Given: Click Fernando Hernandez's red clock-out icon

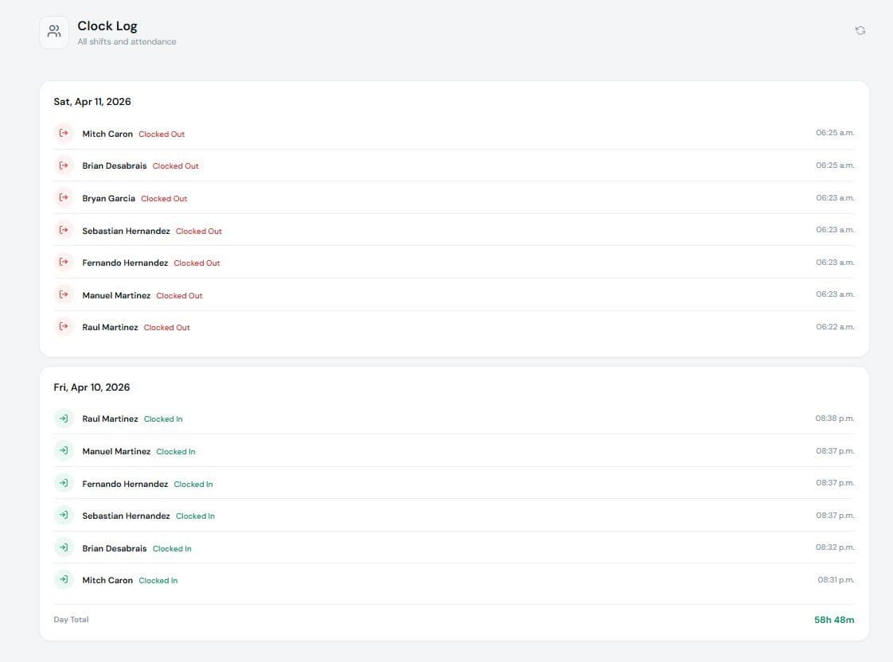Looking at the screenshot, I should [x=64, y=262].
